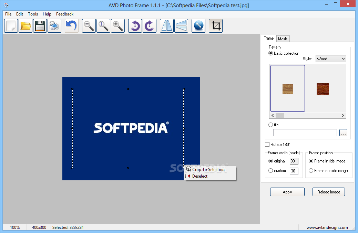Image resolution: width=358 pixels, height=233 pixels.
Task: Switch to the Mask tab
Action: coord(283,39)
